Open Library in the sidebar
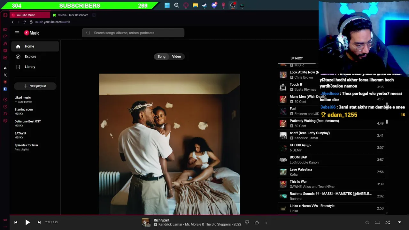This screenshot has height=230, width=409. [x=35, y=67]
